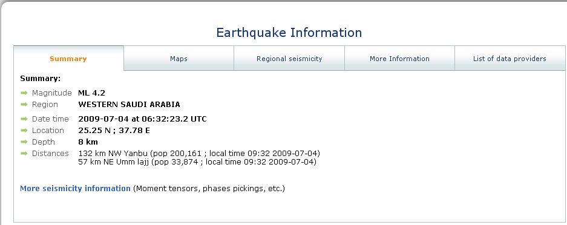This screenshot has height=225, width=567.
Task: Open the Summary tab
Action: (69, 59)
